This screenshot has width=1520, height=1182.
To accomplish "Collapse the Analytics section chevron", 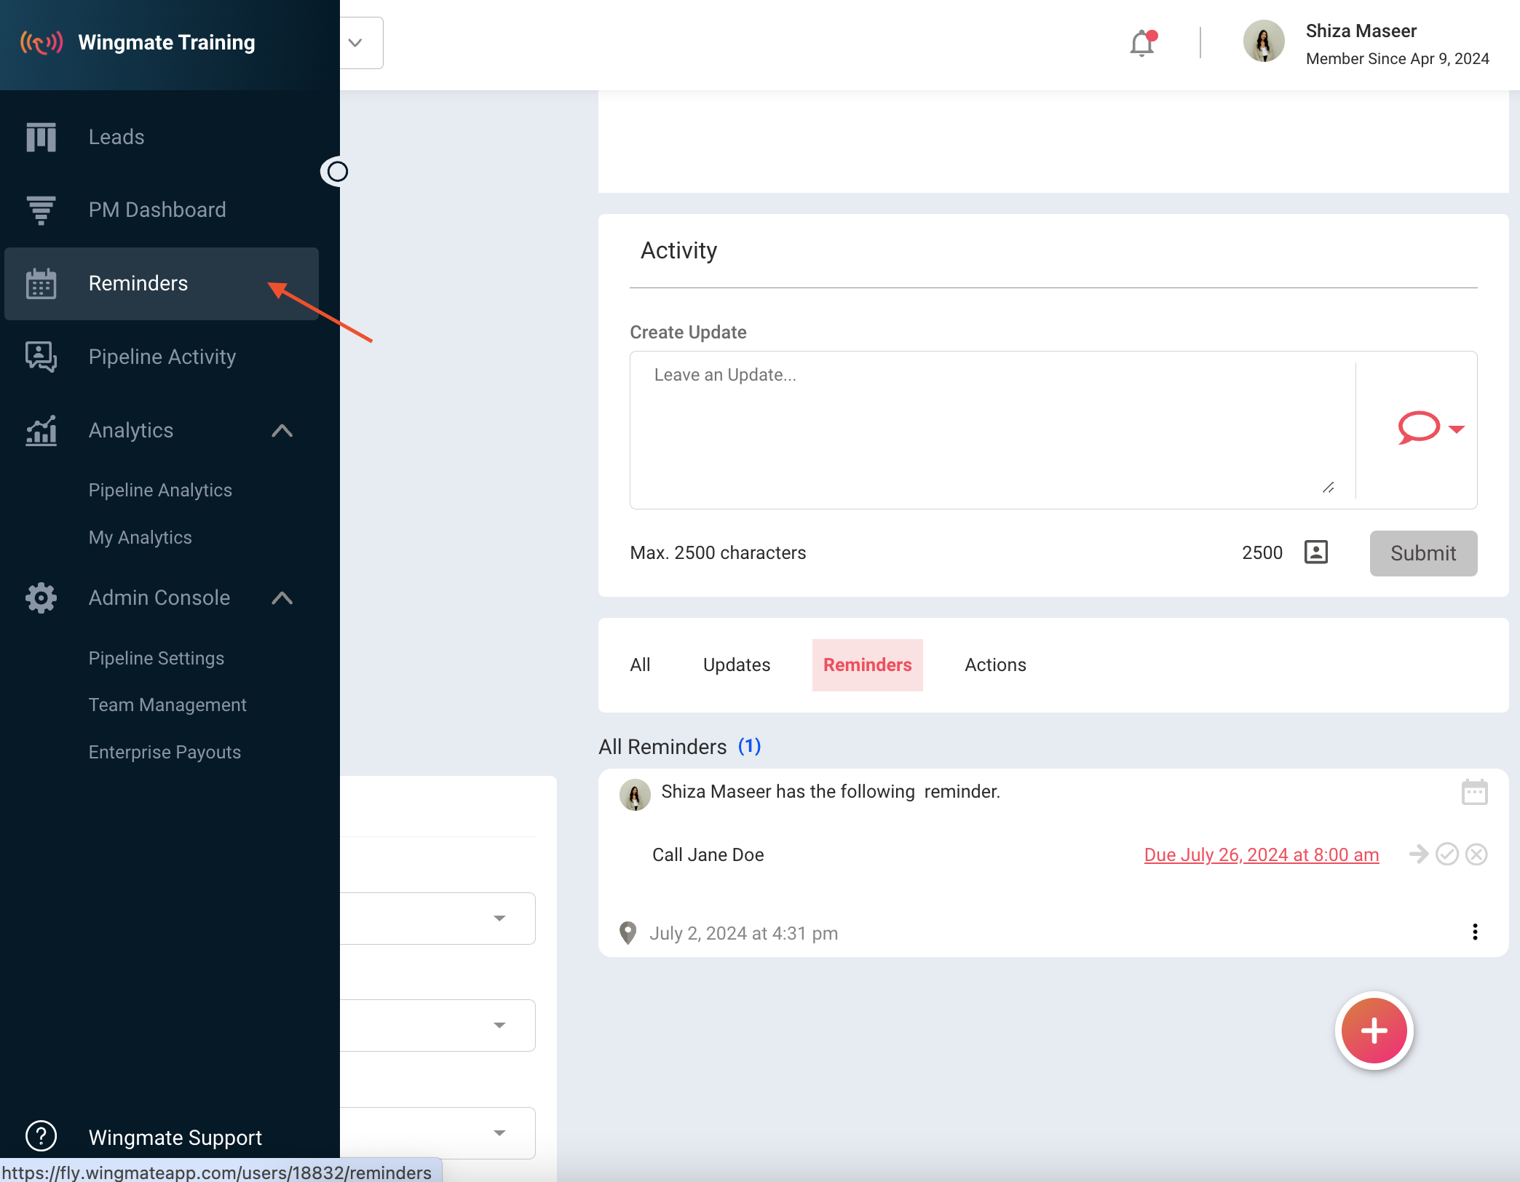I will pyautogui.click(x=282, y=431).
